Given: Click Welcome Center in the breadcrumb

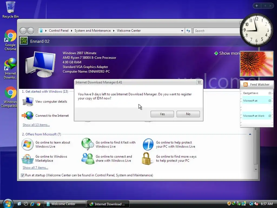Looking at the screenshot, I should click(129, 31).
